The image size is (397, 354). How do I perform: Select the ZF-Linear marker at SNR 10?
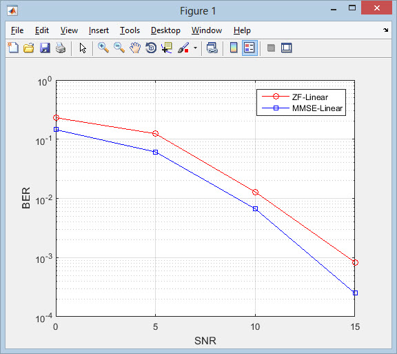(x=255, y=192)
